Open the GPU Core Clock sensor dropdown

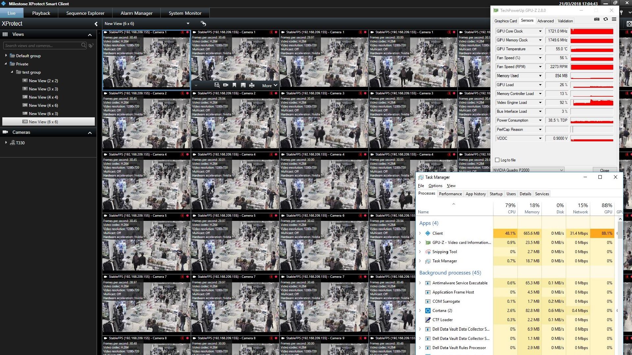[540, 31]
